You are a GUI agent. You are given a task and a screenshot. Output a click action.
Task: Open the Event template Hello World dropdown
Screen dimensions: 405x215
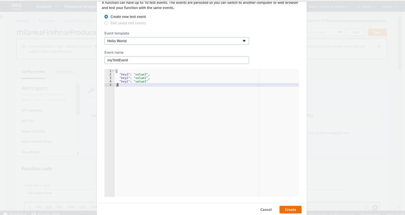[176, 41]
